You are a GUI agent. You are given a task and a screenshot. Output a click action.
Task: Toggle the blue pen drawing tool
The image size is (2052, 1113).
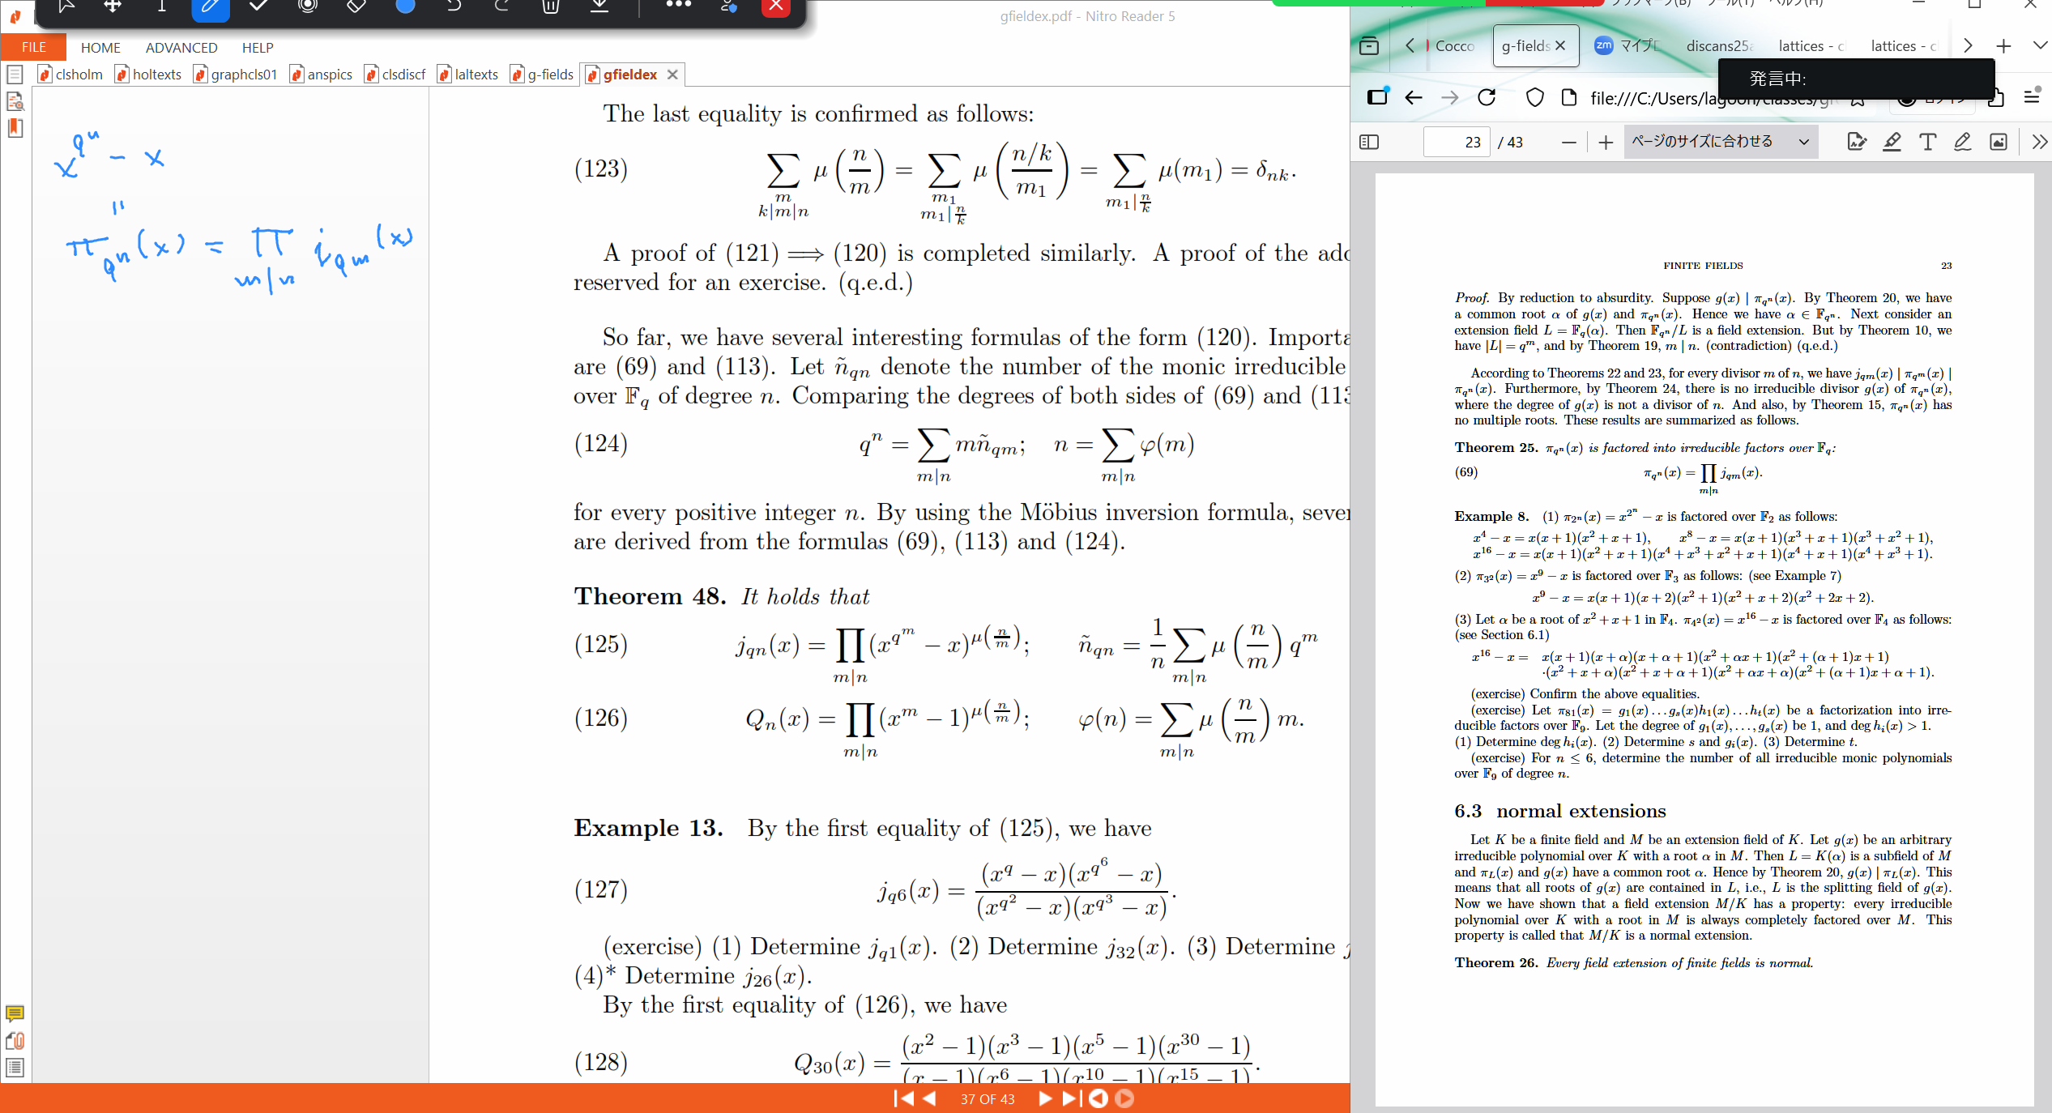coord(210,6)
